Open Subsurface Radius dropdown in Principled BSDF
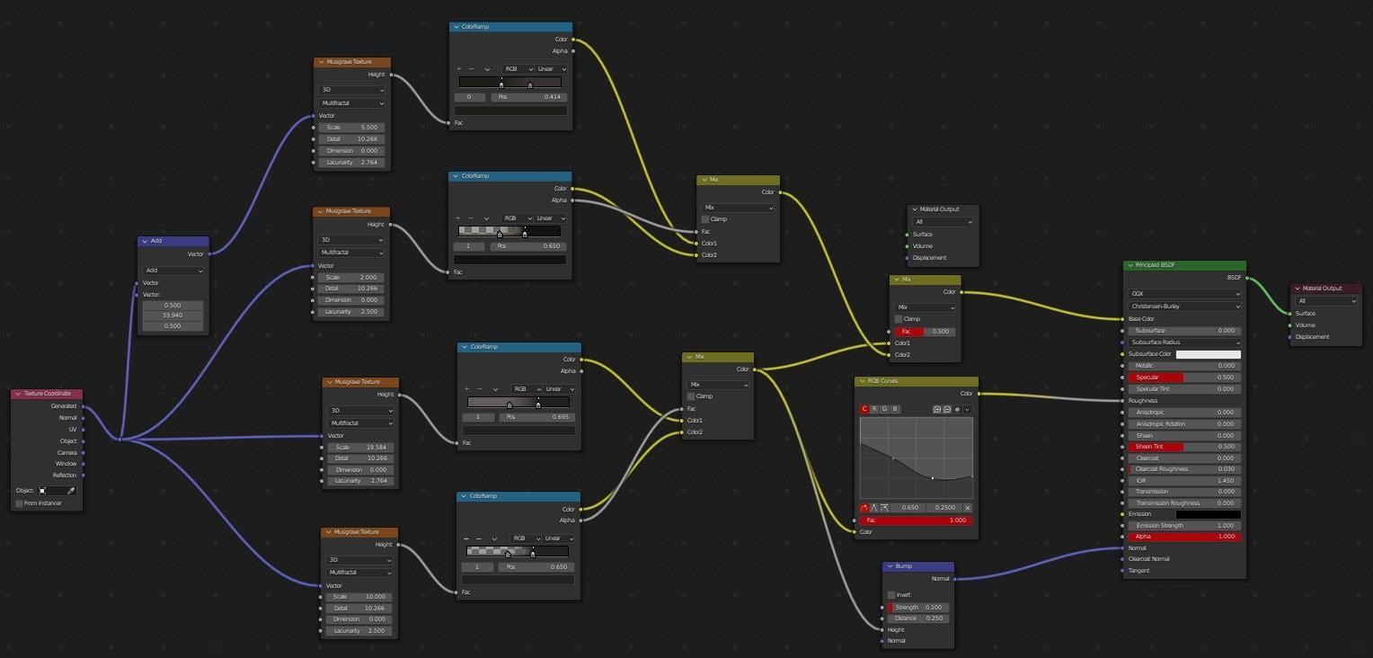Viewport: 1373px width, 658px height. (1184, 342)
